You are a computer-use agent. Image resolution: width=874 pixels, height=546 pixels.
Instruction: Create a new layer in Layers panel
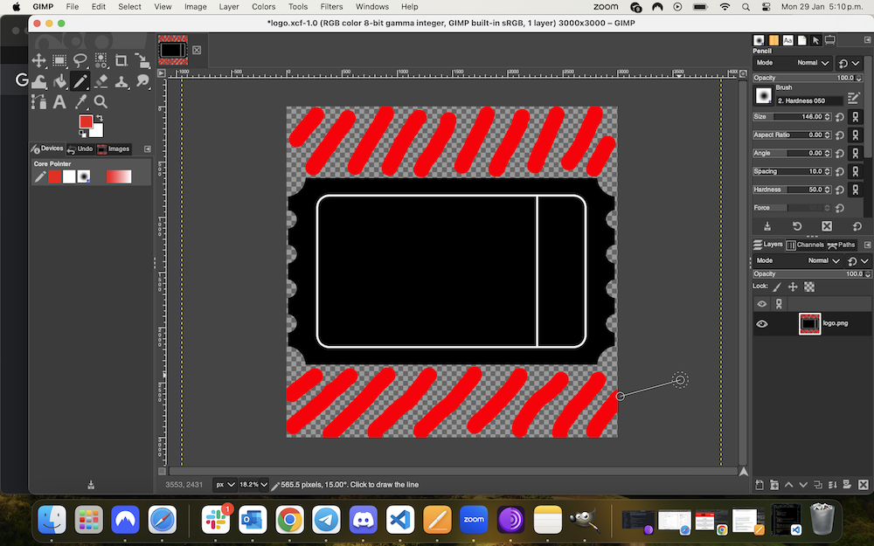click(x=760, y=484)
